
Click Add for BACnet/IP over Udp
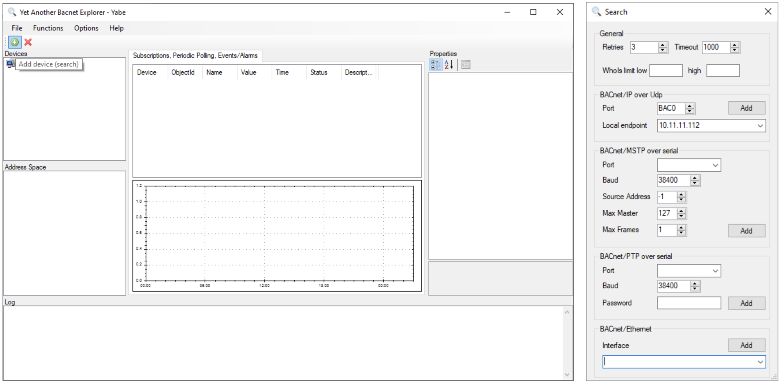click(747, 108)
